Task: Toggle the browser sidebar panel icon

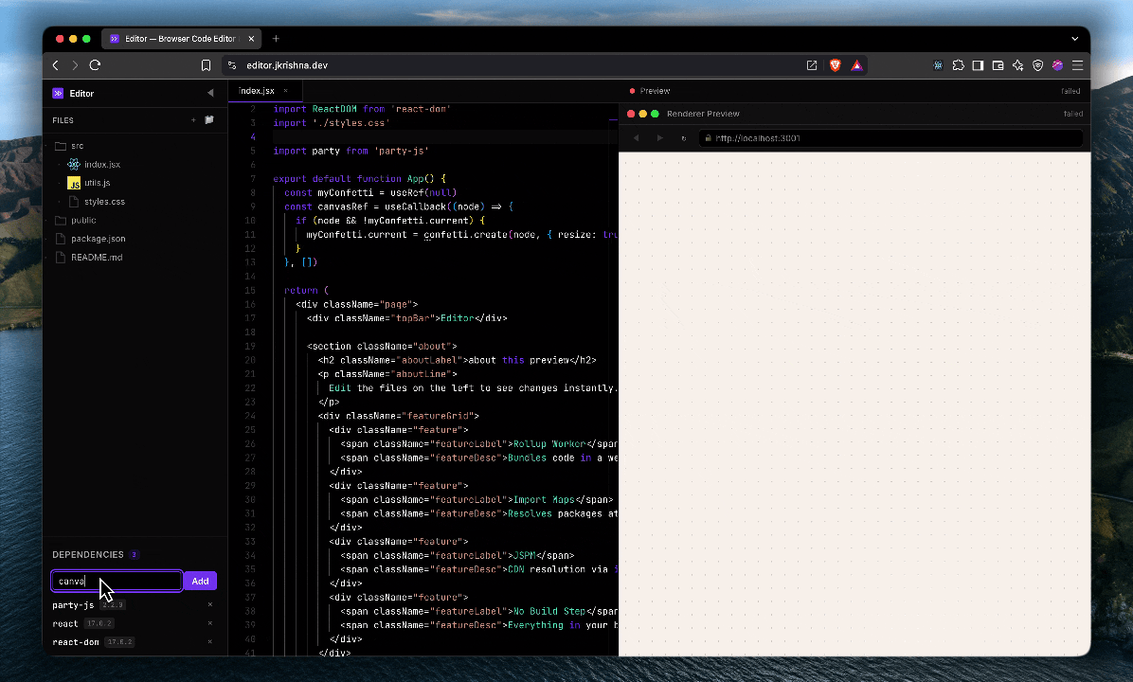Action: pyautogui.click(x=978, y=65)
